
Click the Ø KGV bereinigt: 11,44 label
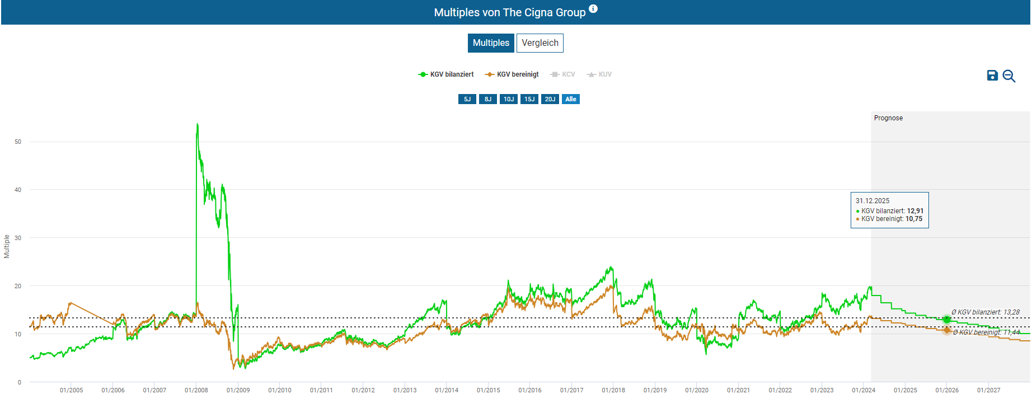click(x=987, y=332)
